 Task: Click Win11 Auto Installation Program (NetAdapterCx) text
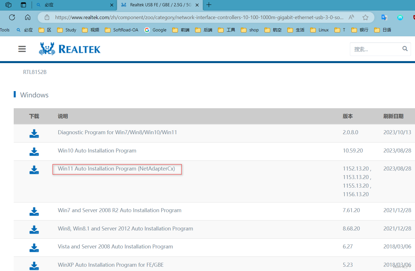coord(117,169)
